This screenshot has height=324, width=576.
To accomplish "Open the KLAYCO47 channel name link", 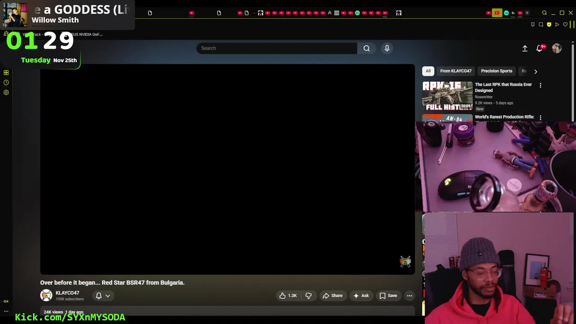I will coord(67,293).
